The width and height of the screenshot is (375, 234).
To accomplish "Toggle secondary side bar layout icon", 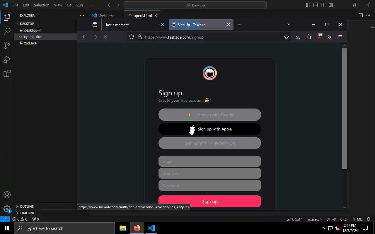I will (x=323, y=5).
